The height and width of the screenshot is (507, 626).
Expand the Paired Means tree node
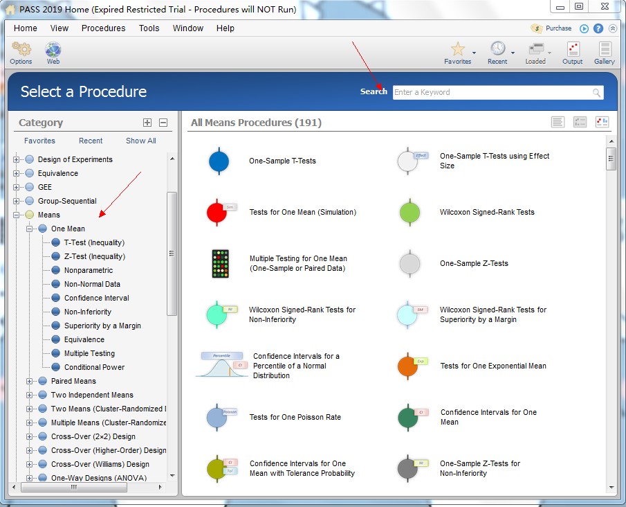30,381
